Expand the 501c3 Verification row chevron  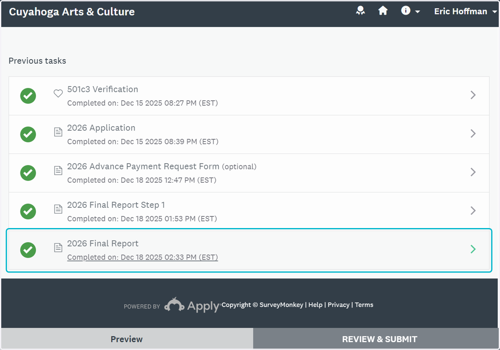[473, 95]
